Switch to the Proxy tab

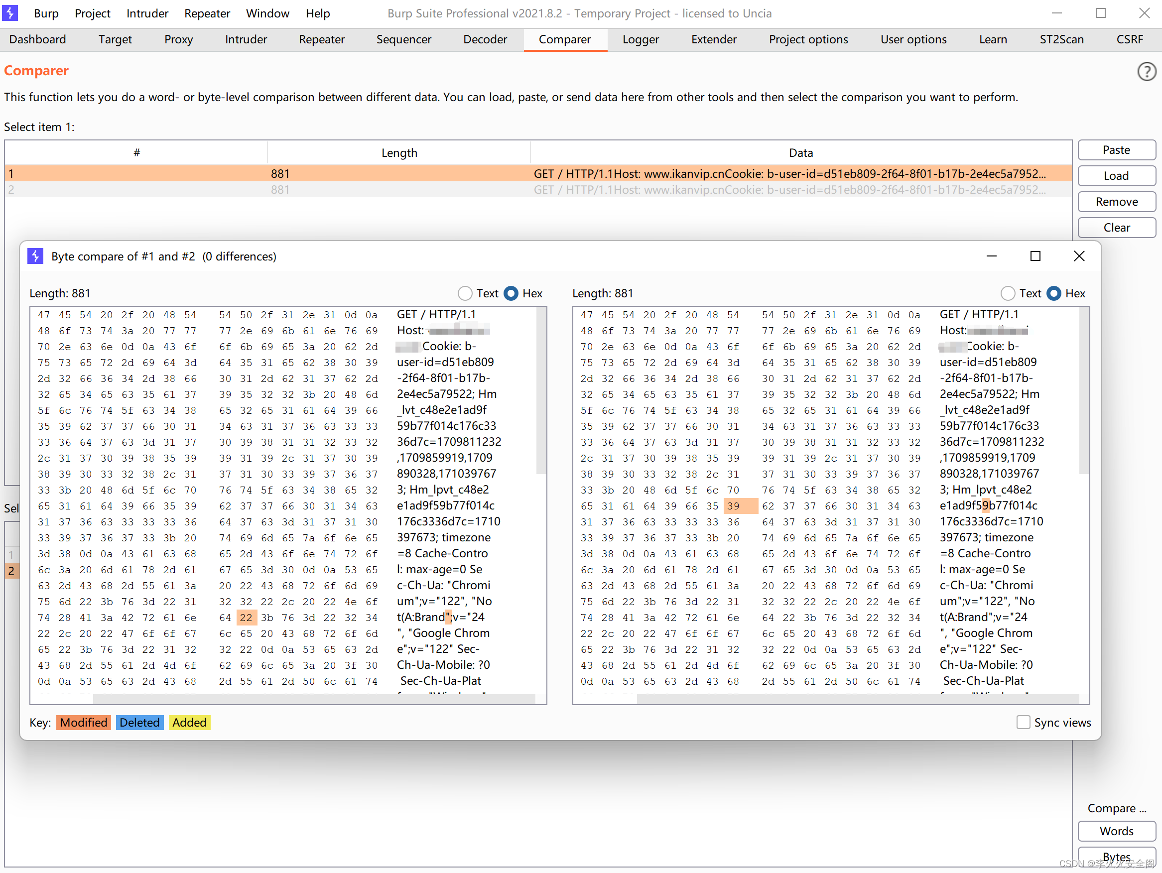[x=179, y=39]
